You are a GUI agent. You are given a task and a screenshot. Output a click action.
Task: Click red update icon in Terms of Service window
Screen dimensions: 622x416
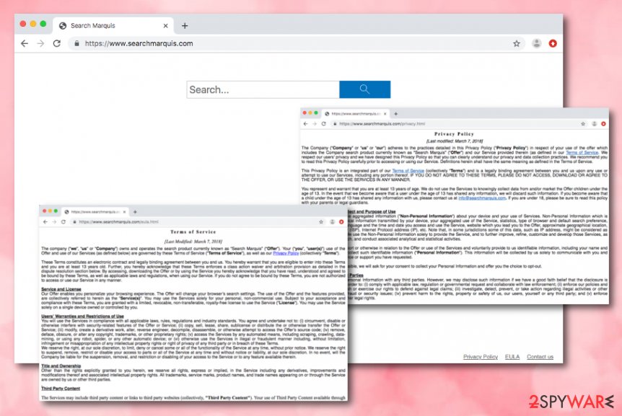pyautogui.click(x=341, y=222)
